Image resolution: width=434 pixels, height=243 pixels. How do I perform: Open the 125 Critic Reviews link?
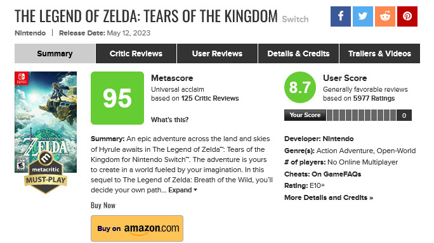coord(210,98)
